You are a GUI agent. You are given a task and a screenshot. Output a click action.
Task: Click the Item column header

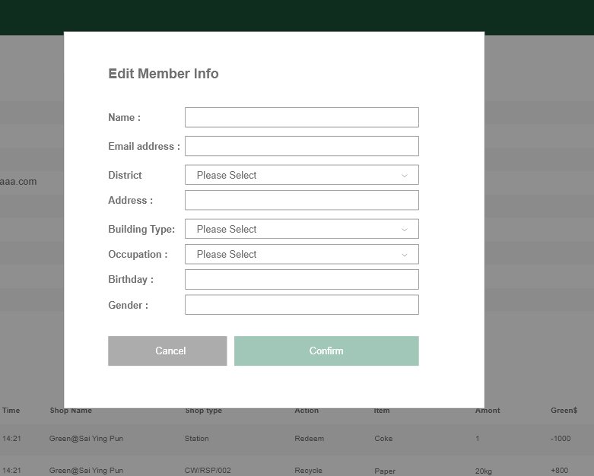coord(382,411)
